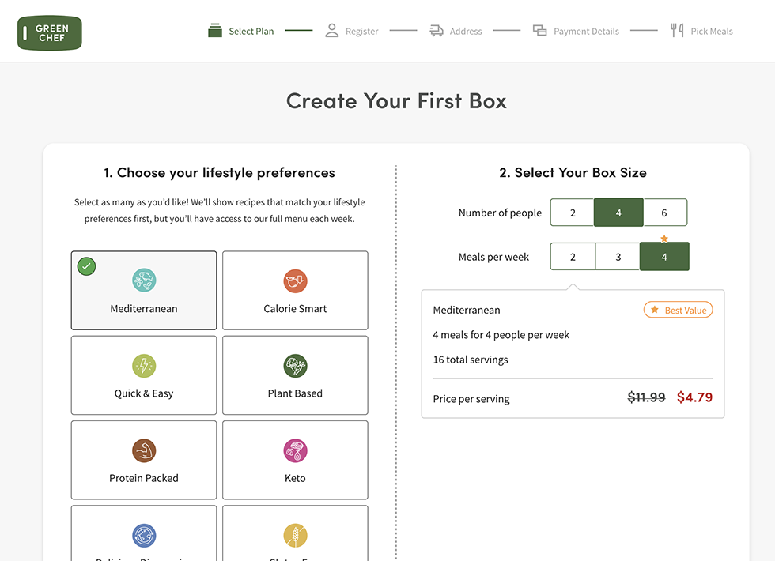Select the Protein Packed preference card
Screen dimensions: 775x561
pyautogui.click(x=144, y=460)
